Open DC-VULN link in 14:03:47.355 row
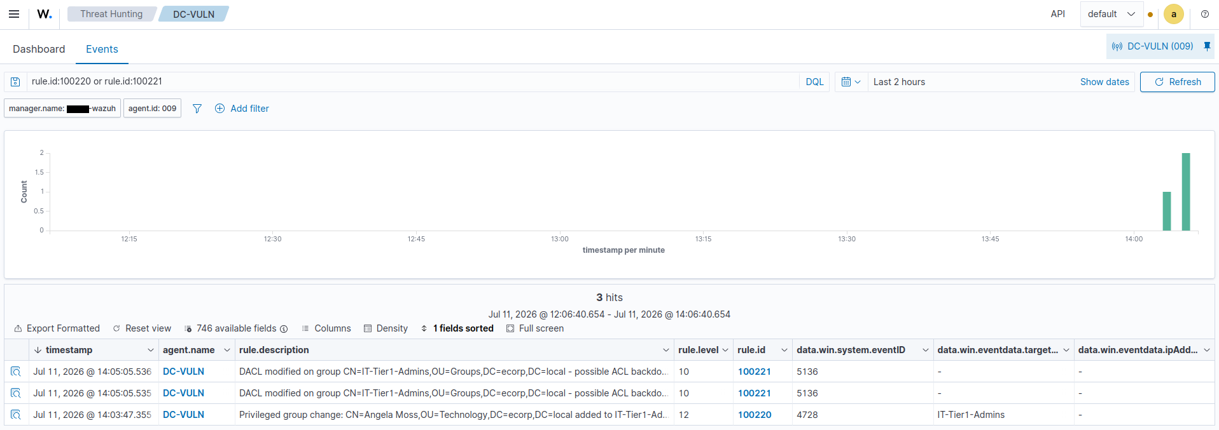Viewport: 1219px width, 430px height. pyautogui.click(x=183, y=415)
